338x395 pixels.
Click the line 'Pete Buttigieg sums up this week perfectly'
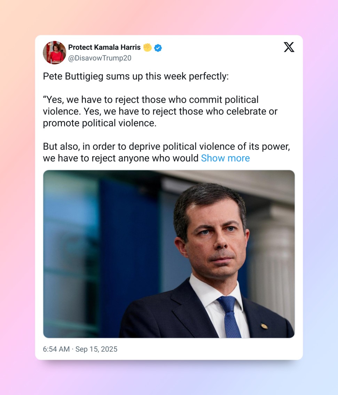[136, 76]
